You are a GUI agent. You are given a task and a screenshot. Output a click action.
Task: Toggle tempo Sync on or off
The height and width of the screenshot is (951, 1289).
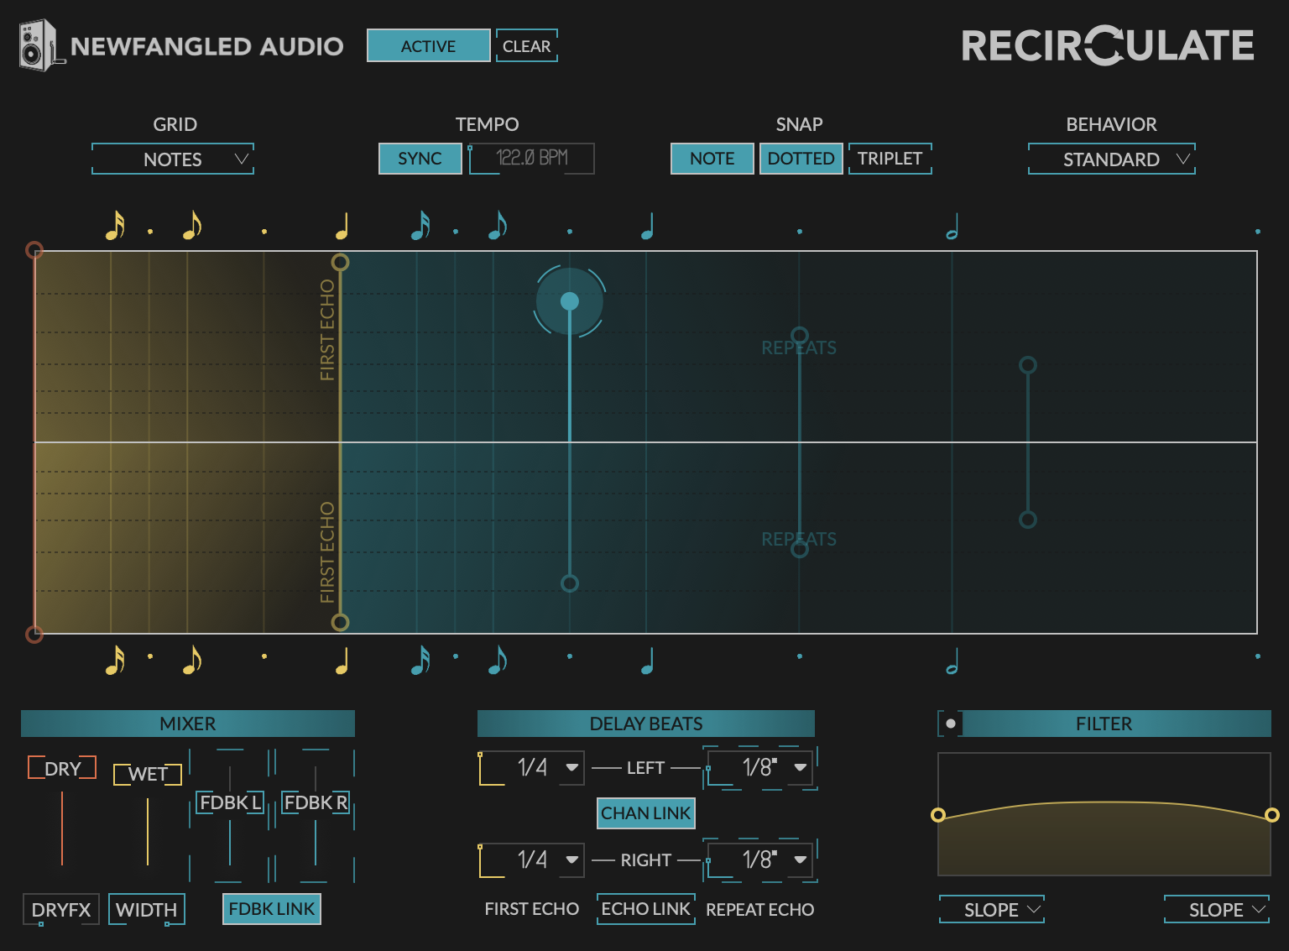(420, 159)
